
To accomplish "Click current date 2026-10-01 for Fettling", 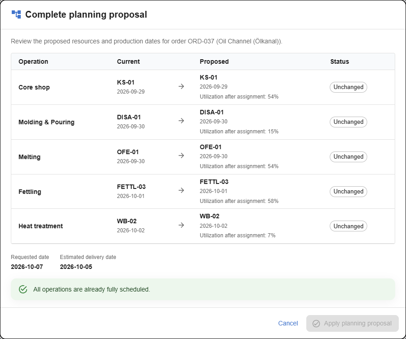I will tap(131, 196).
